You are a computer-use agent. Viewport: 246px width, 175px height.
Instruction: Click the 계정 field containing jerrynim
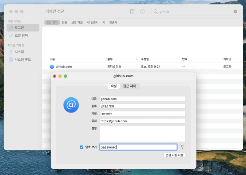142,114
